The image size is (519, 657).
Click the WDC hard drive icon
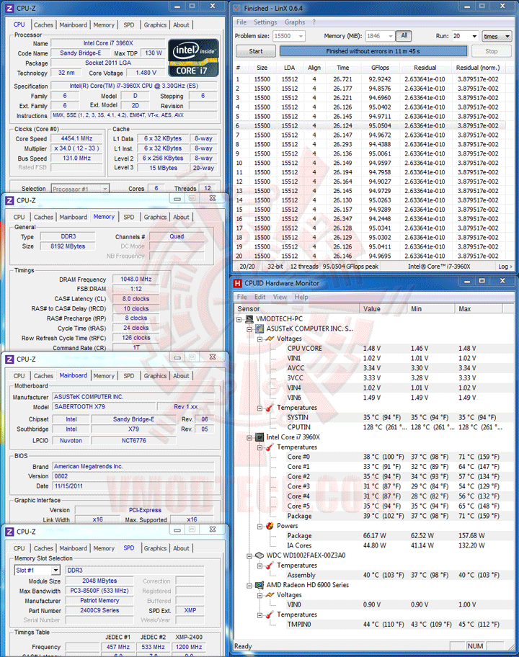(259, 555)
